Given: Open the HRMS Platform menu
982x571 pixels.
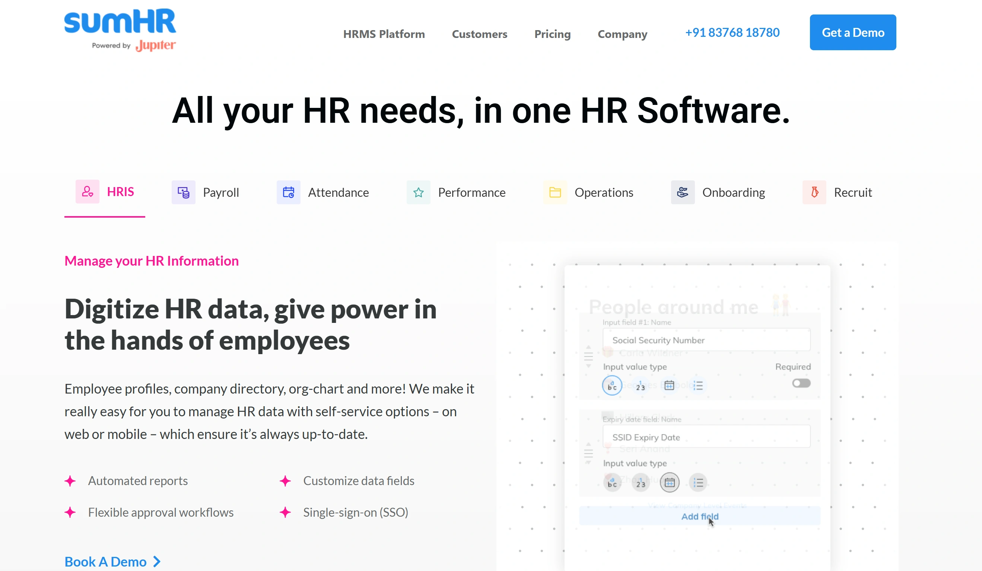Looking at the screenshot, I should 384,34.
